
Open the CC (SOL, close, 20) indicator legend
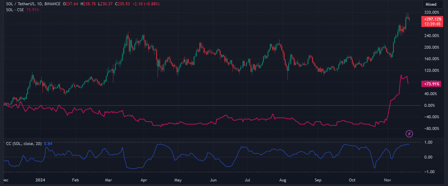[x=23, y=143]
